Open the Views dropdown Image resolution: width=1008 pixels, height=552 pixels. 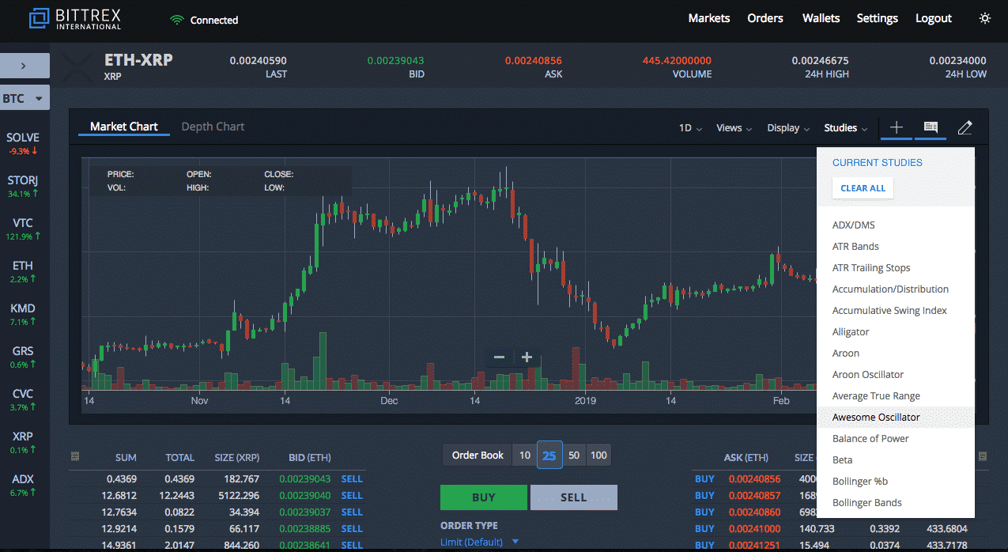pyautogui.click(x=734, y=128)
